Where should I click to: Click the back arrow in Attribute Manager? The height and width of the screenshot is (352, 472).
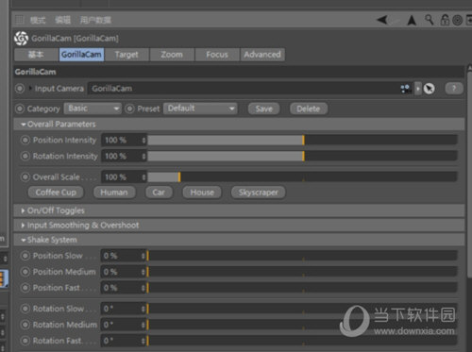point(382,20)
